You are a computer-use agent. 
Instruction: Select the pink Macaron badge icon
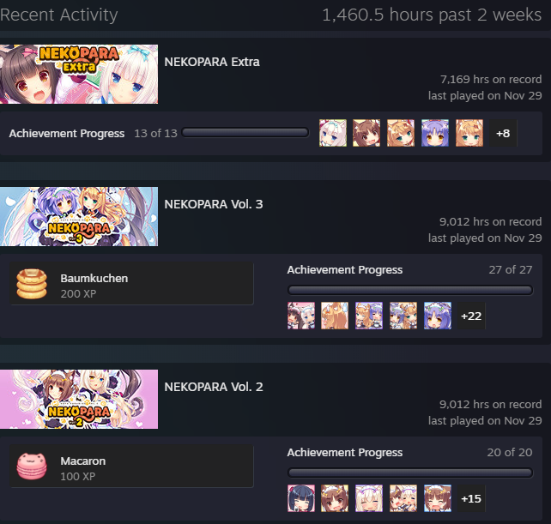32,467
